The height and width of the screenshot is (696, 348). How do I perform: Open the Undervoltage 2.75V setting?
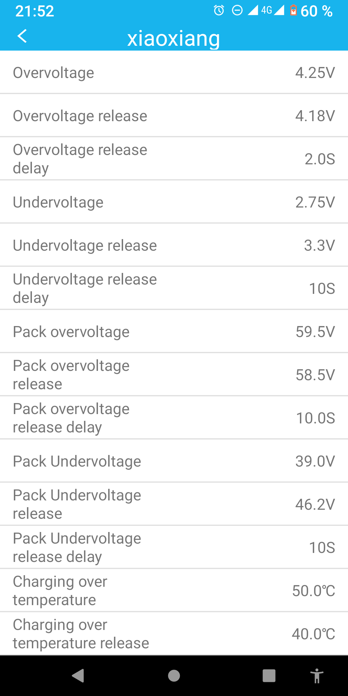point(174,202)
